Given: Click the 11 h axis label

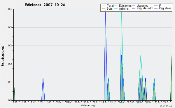Looking at the screenshot, I should 77,102.
